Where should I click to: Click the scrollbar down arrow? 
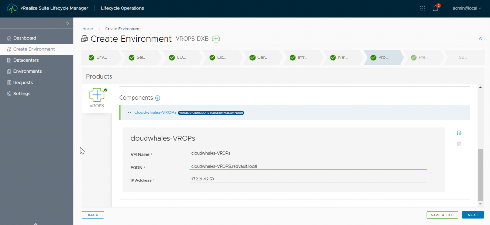[480, 204]
